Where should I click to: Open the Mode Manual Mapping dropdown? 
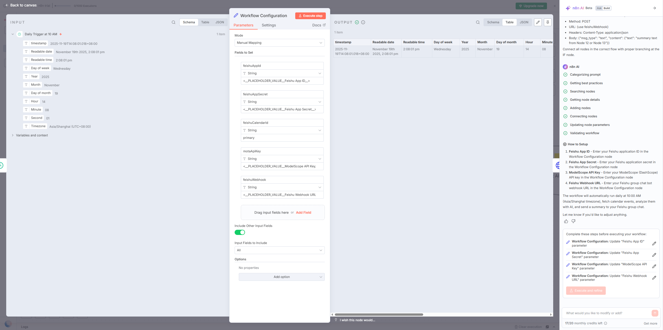point(279,43)
